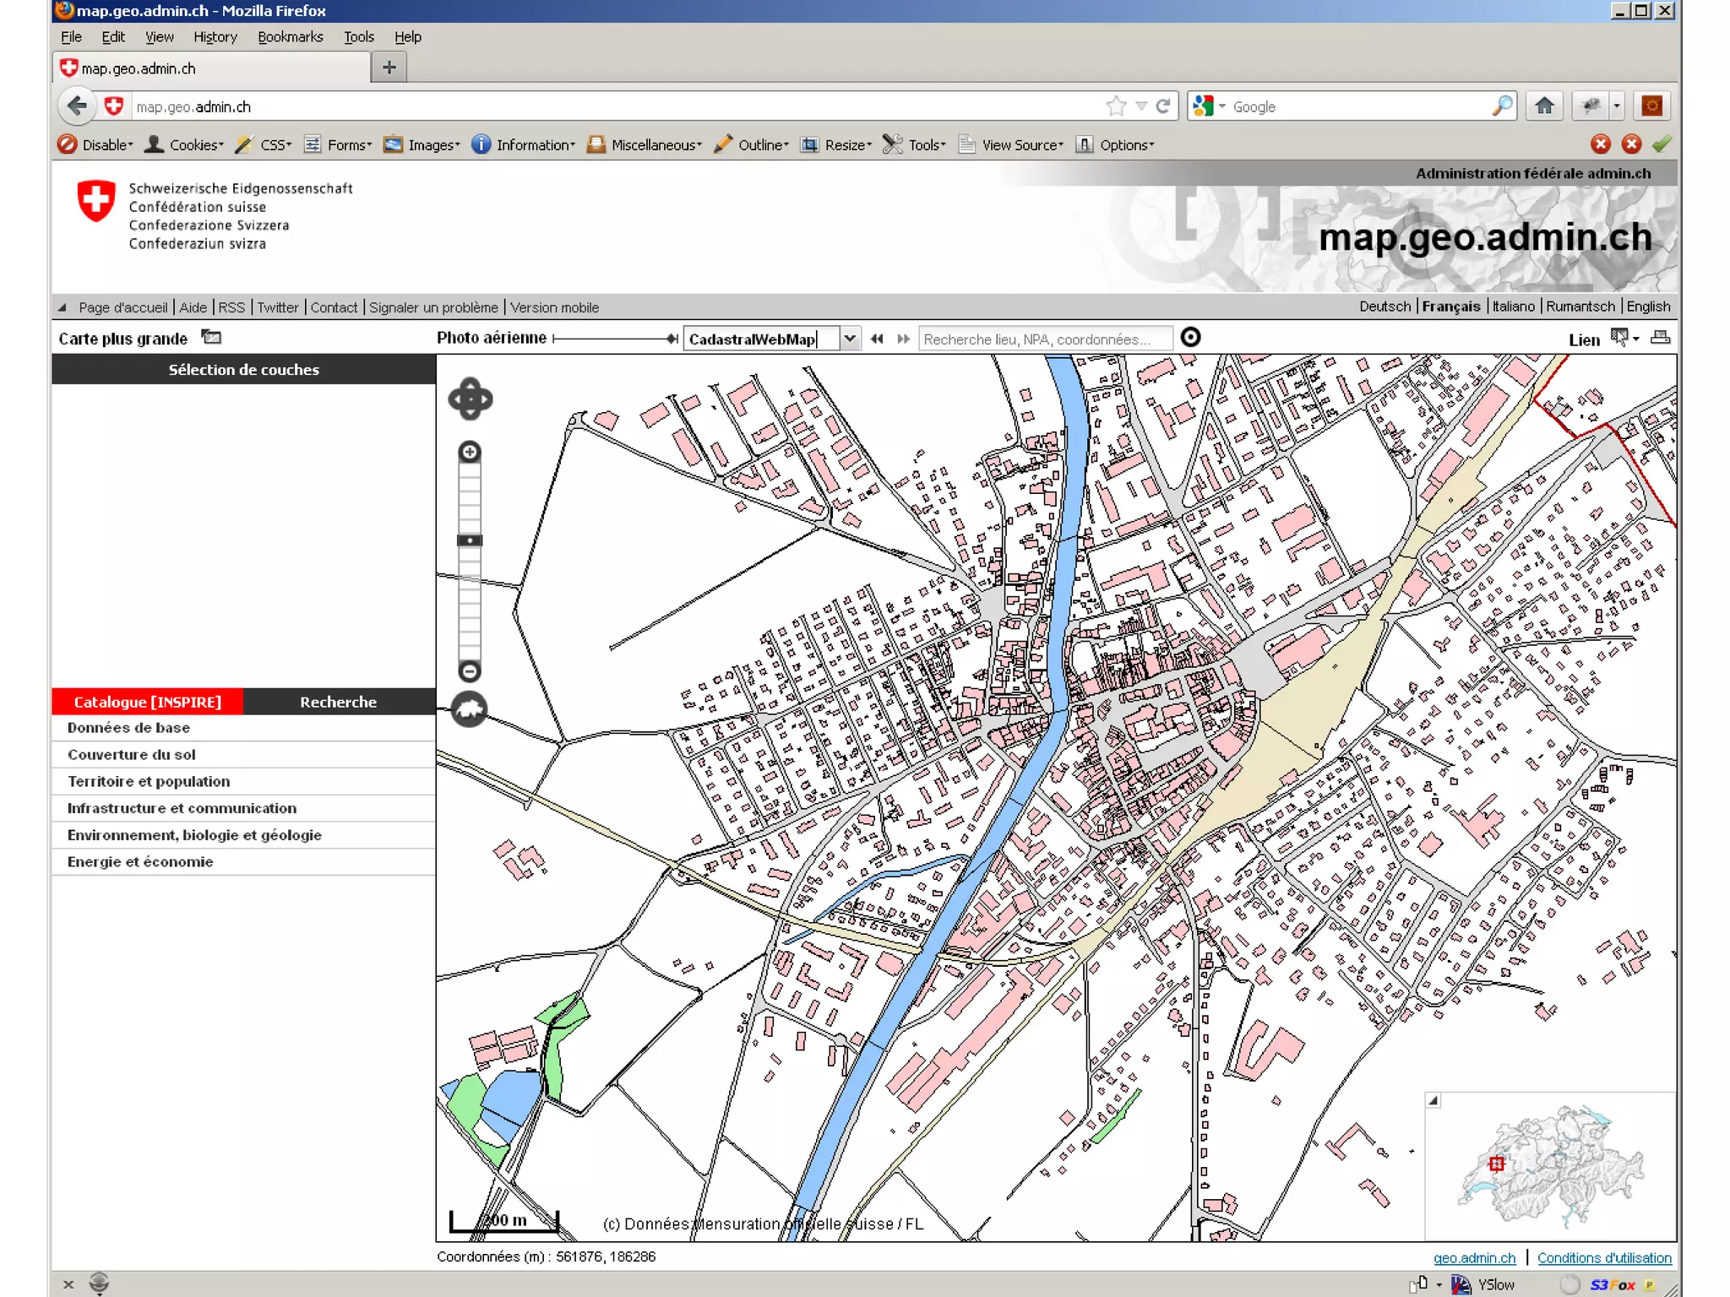Screen dimensions: 1730x1297
Task: Open the Bookmarks menu
Action: tap(290, 36)
